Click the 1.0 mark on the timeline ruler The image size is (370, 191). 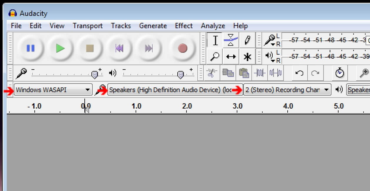click(136, 106)
